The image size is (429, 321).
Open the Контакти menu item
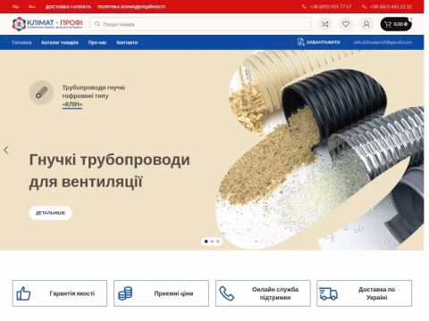coord(127,43)
